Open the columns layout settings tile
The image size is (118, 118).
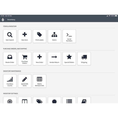coord(25,100)
